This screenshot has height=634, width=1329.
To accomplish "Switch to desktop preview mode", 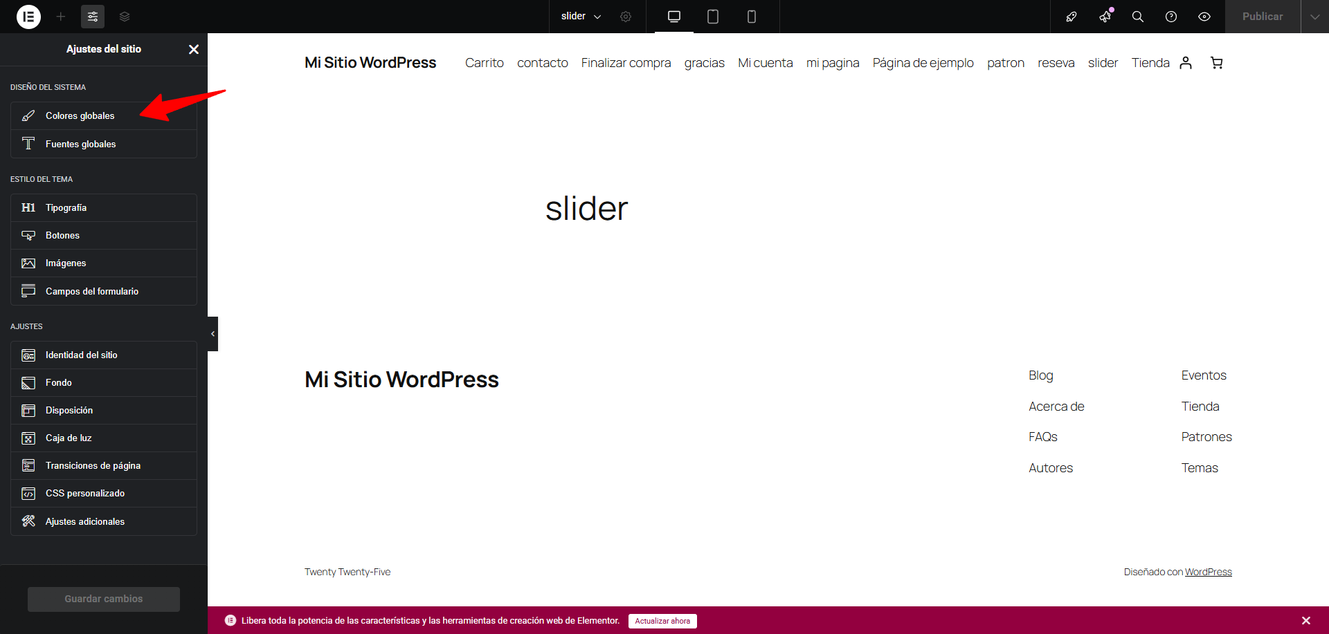I will tap(674, 17).
